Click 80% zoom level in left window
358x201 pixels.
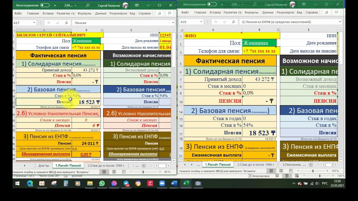pyautogui.click(x=167, y=172)
